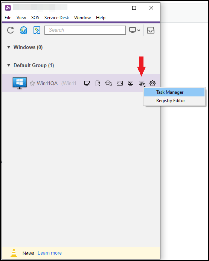Toggle favorite star for Win11QA

coord(32,83)
